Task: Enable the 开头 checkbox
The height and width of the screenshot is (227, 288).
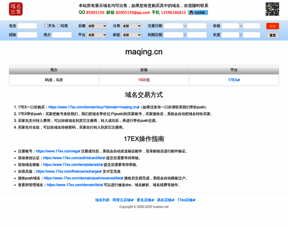Action: (46, 26)
